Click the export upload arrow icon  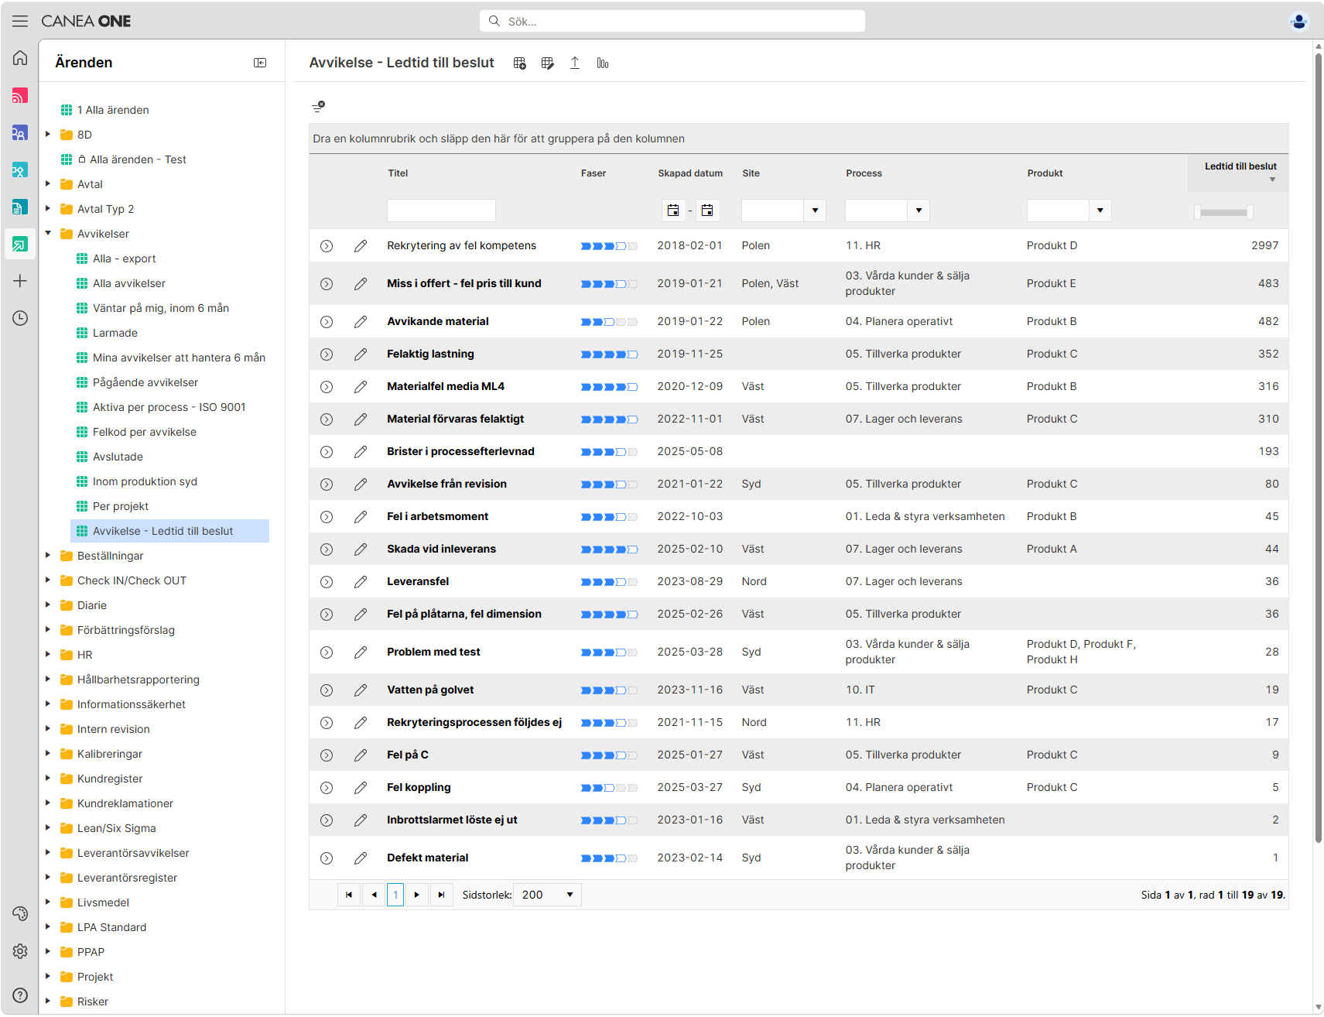pos(575,63)
